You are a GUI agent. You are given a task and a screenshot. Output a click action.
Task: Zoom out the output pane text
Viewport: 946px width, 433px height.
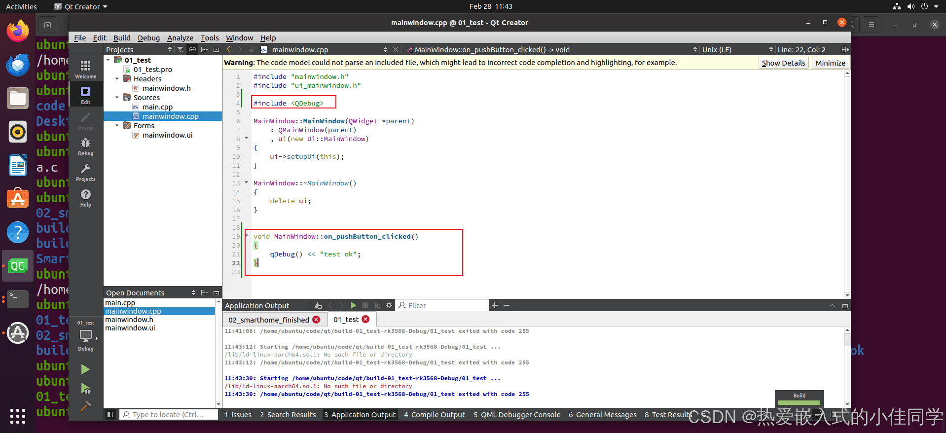coord(507,306)
